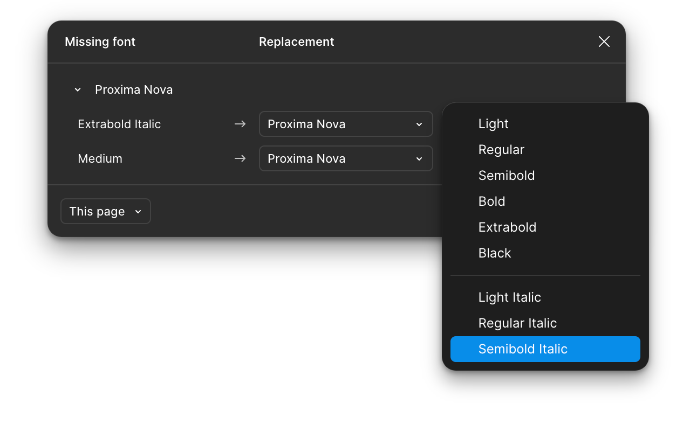
Task: Click the arrow icon beside Medium
Action: pyautogui.click(x=240, y=158)
